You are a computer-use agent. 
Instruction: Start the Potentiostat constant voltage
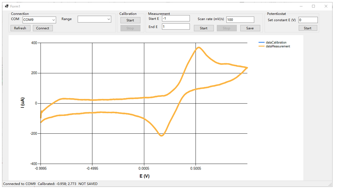coord(308,28)
